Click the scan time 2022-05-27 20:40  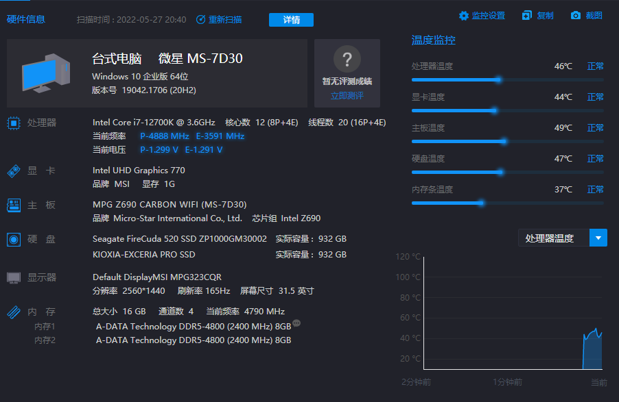(x=132, y=20)
